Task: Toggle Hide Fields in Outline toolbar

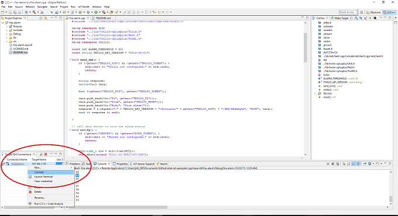Action: 361,18
